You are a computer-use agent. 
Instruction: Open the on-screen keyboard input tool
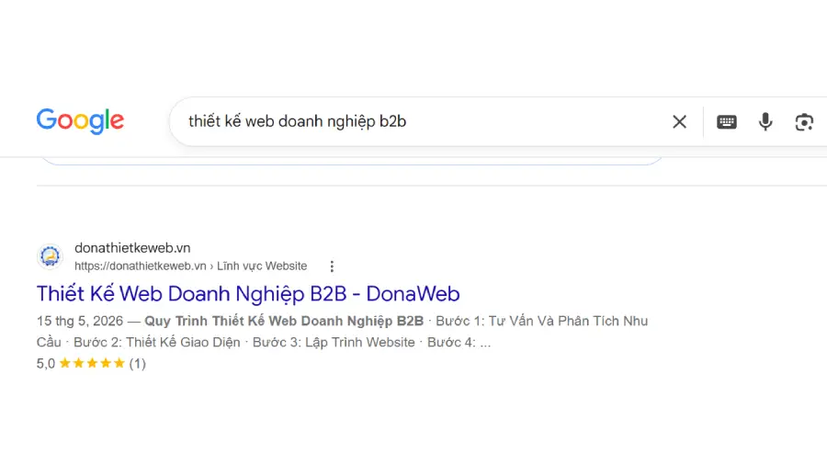click(726, 122)
